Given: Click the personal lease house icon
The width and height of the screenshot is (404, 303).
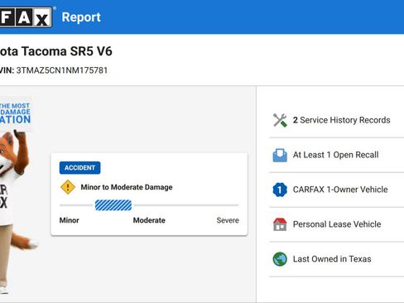Looking at the screenshot, I should tap(280, 224).
